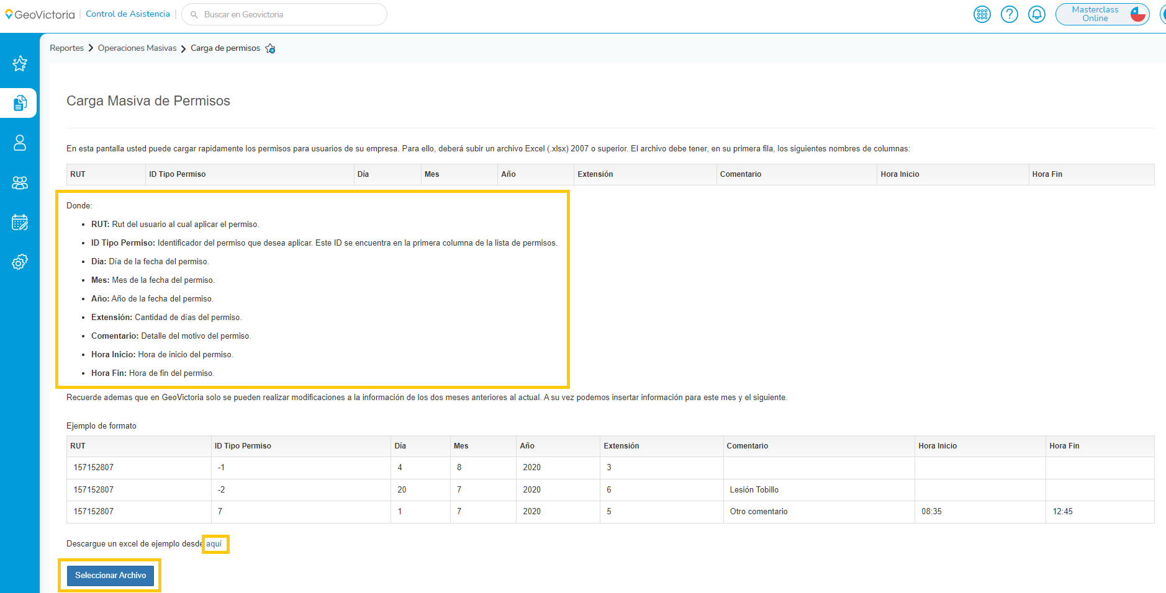Image resolution: width=1166 pixels, height=593 pixels.
Task: Go to Reportes in the breadcrumb
Action: click(x=66, y=48)
